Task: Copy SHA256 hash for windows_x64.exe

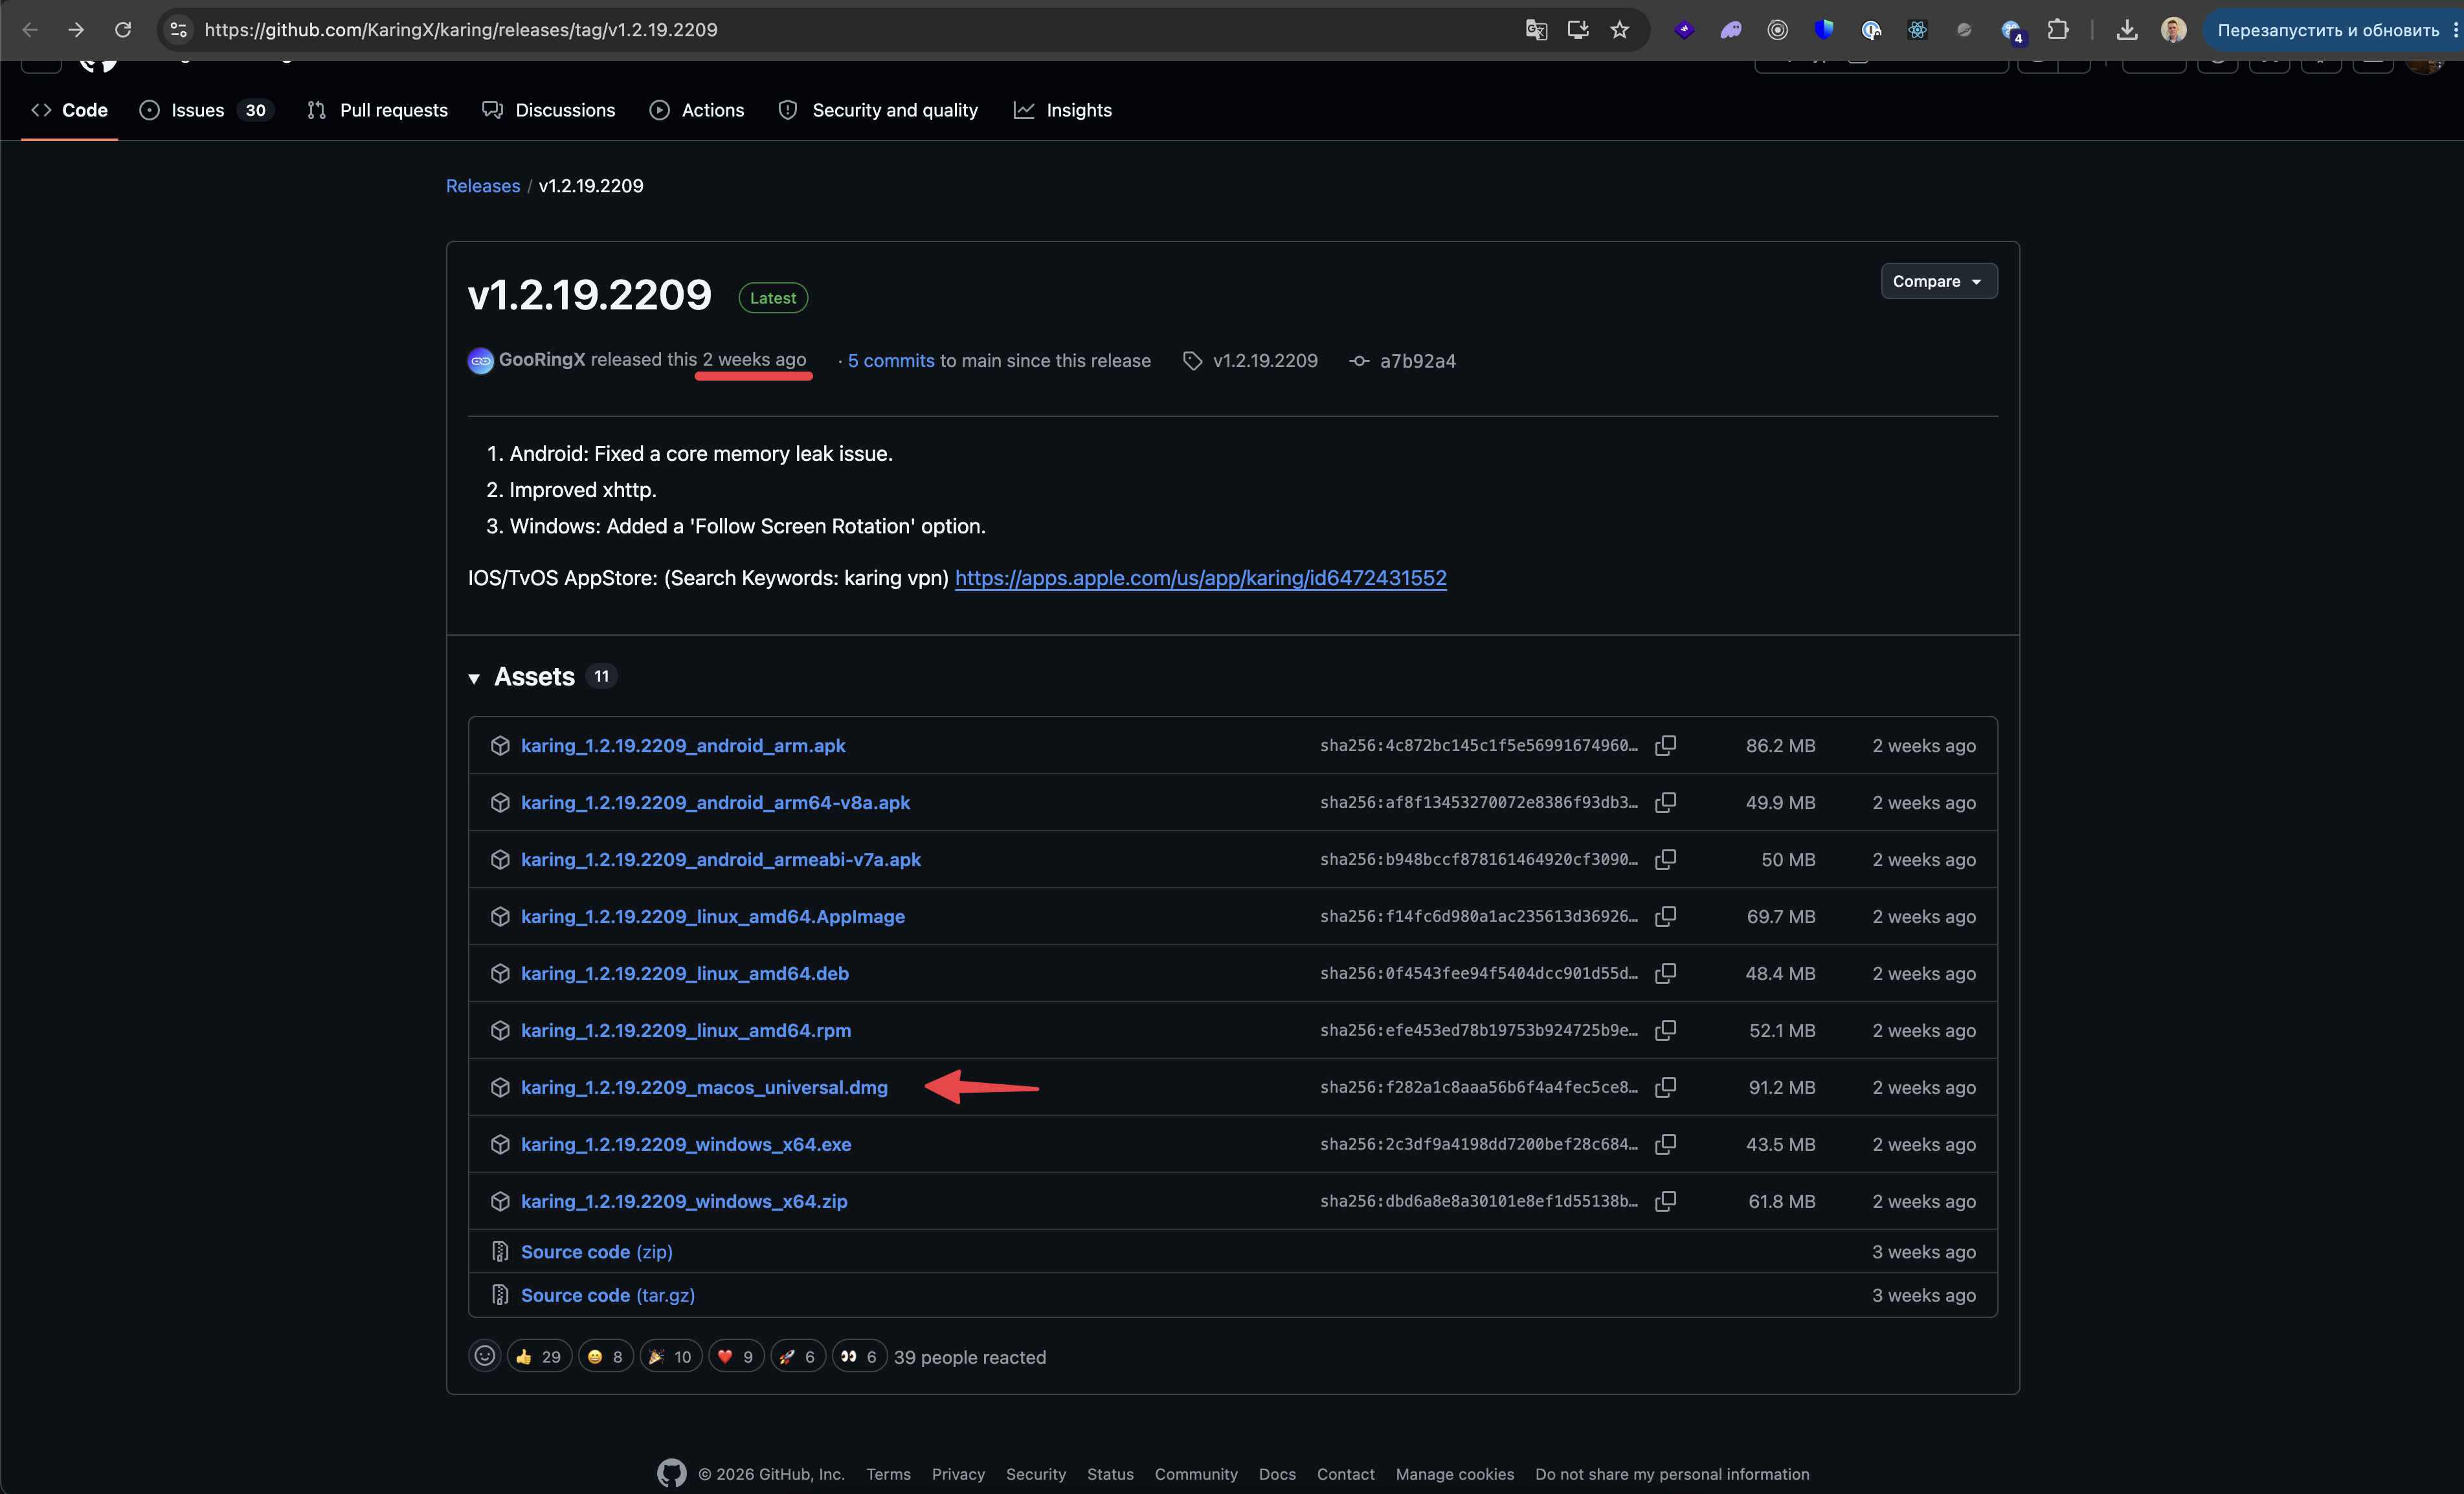Action: [1665, 1144]
